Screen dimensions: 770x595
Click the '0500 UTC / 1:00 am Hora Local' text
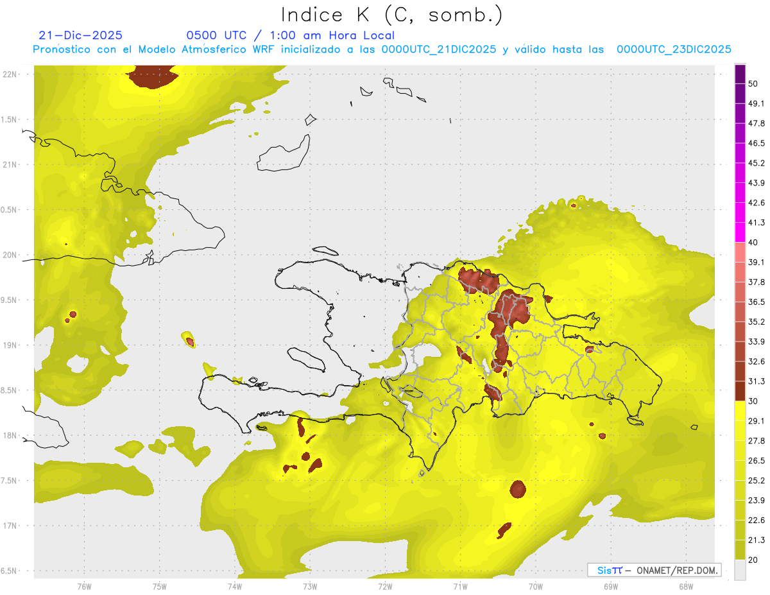coord(290,35)
